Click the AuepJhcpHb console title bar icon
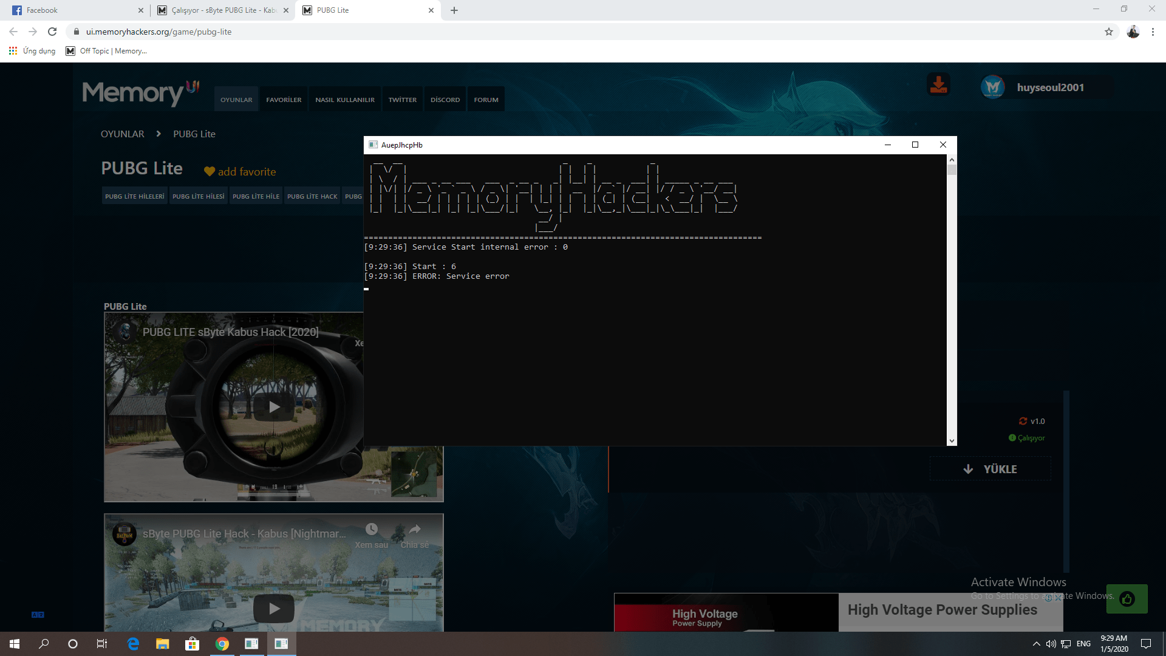 [x=373, y=145]
